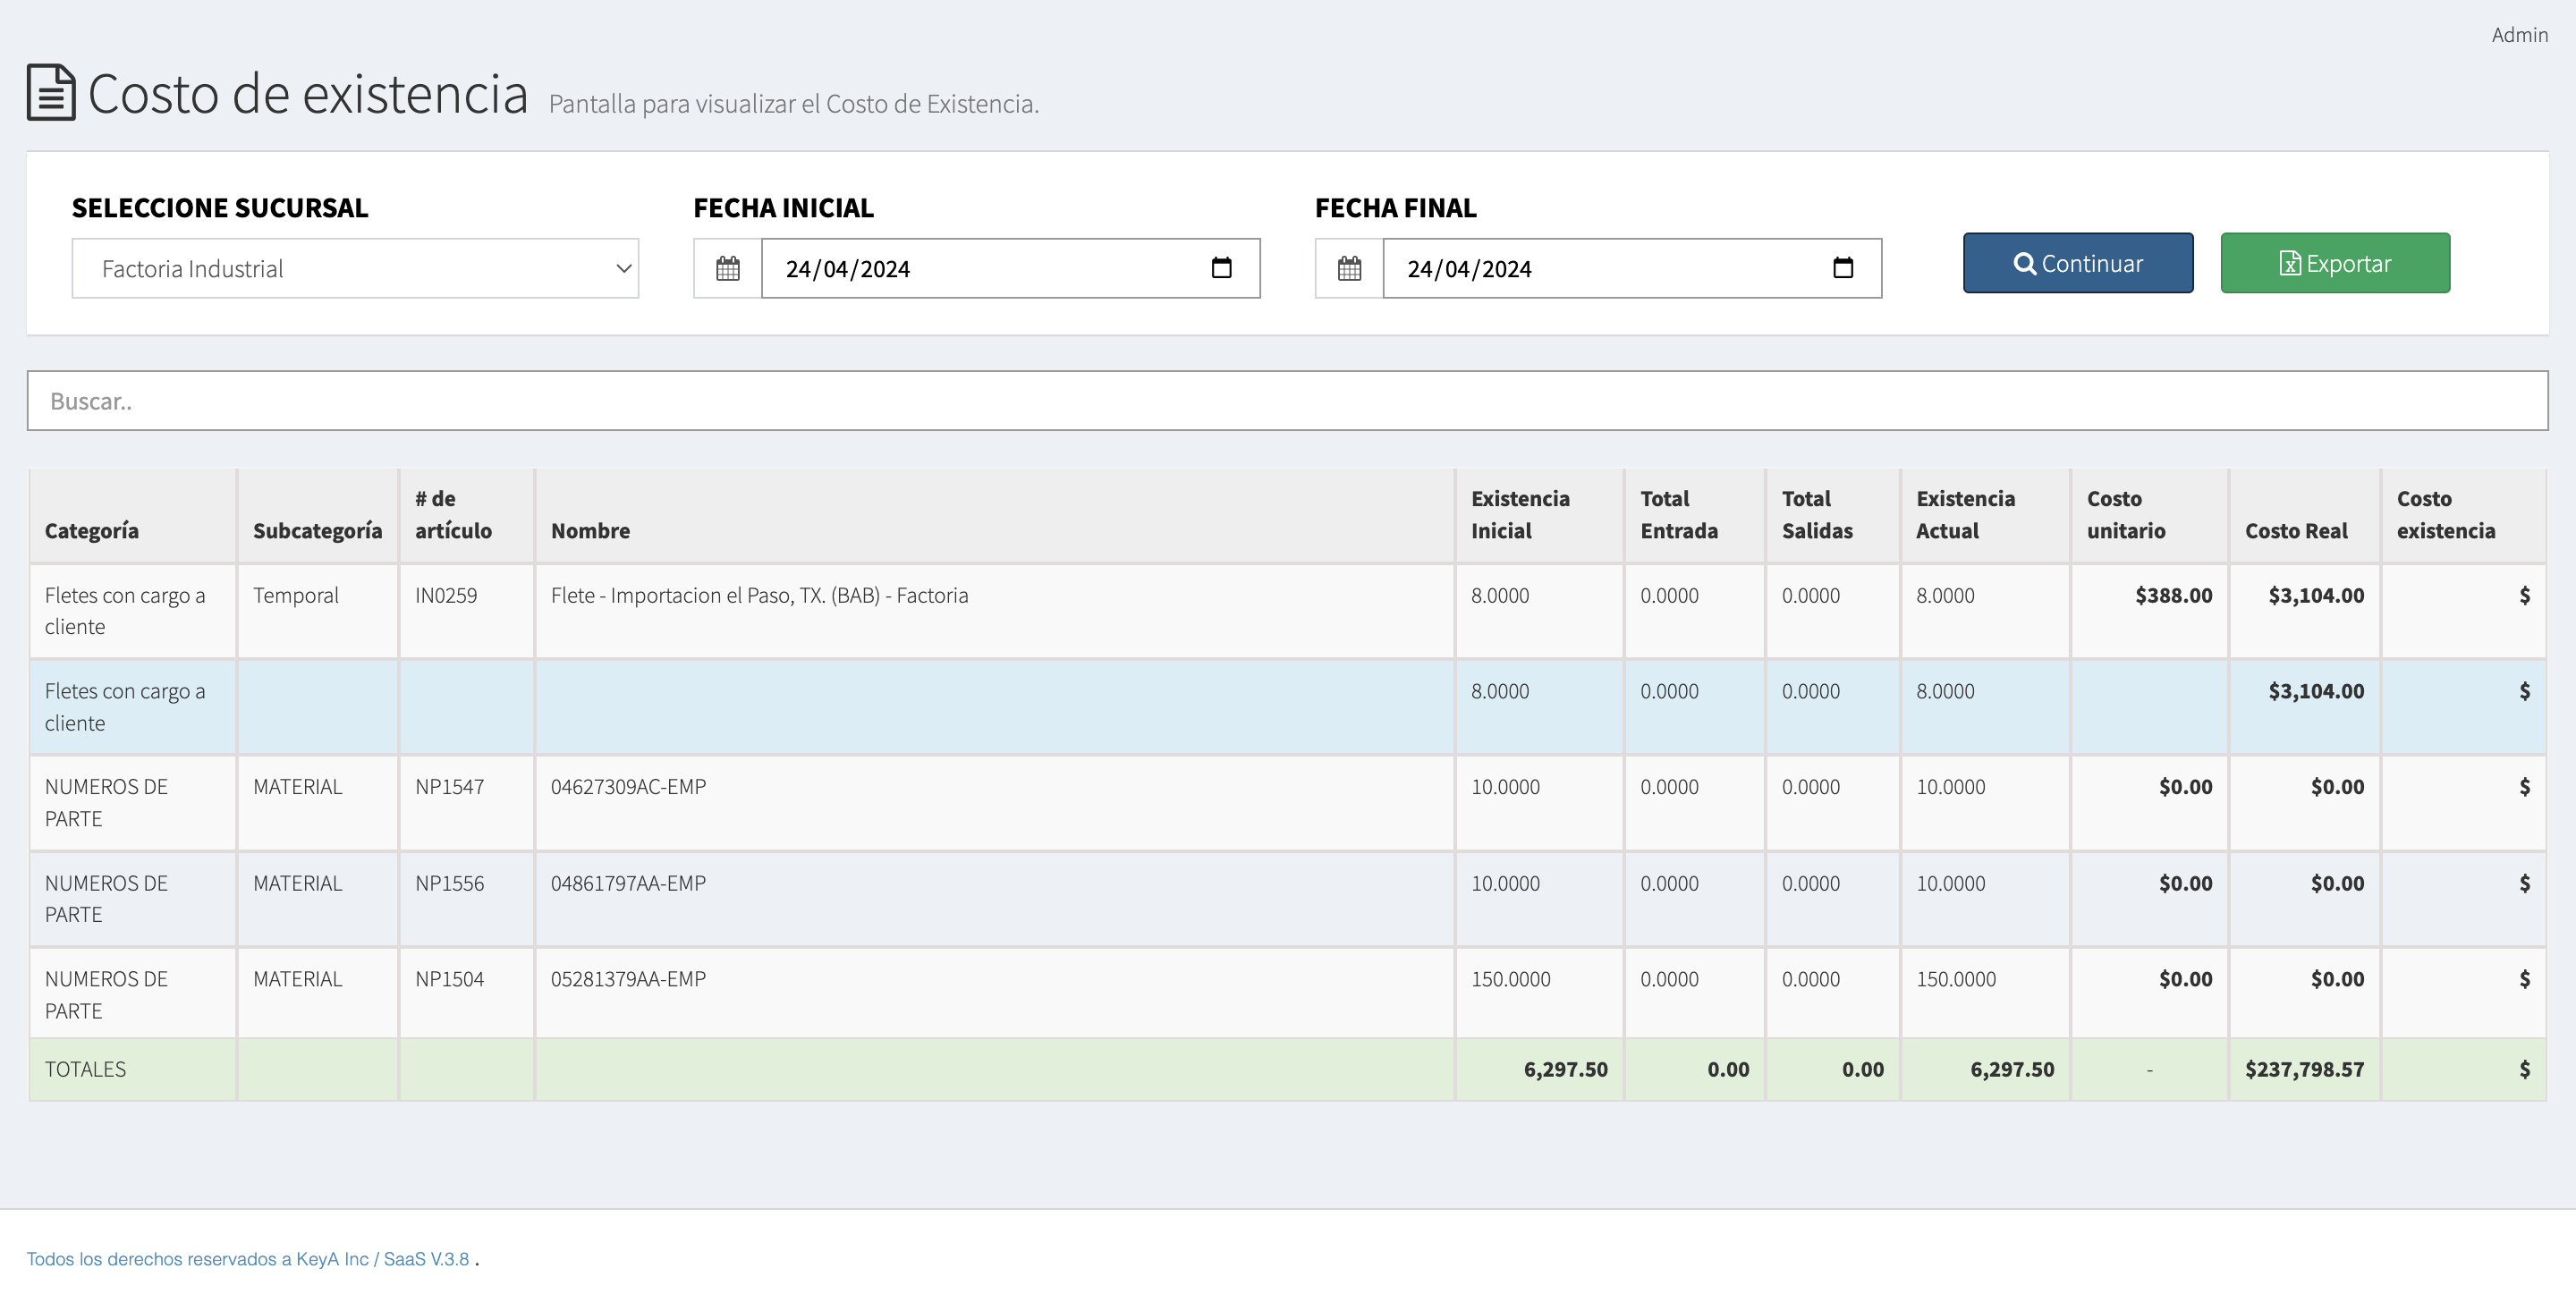Open date picker icon inside Fecha Inicial field
The image size is (2576, 1302).
tap(1221, 268)
